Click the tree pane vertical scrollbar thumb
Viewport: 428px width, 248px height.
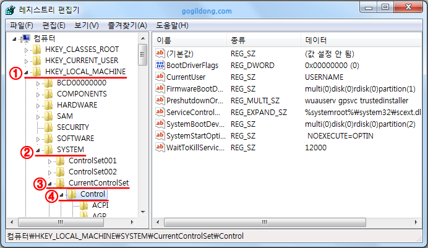(142, 54)
